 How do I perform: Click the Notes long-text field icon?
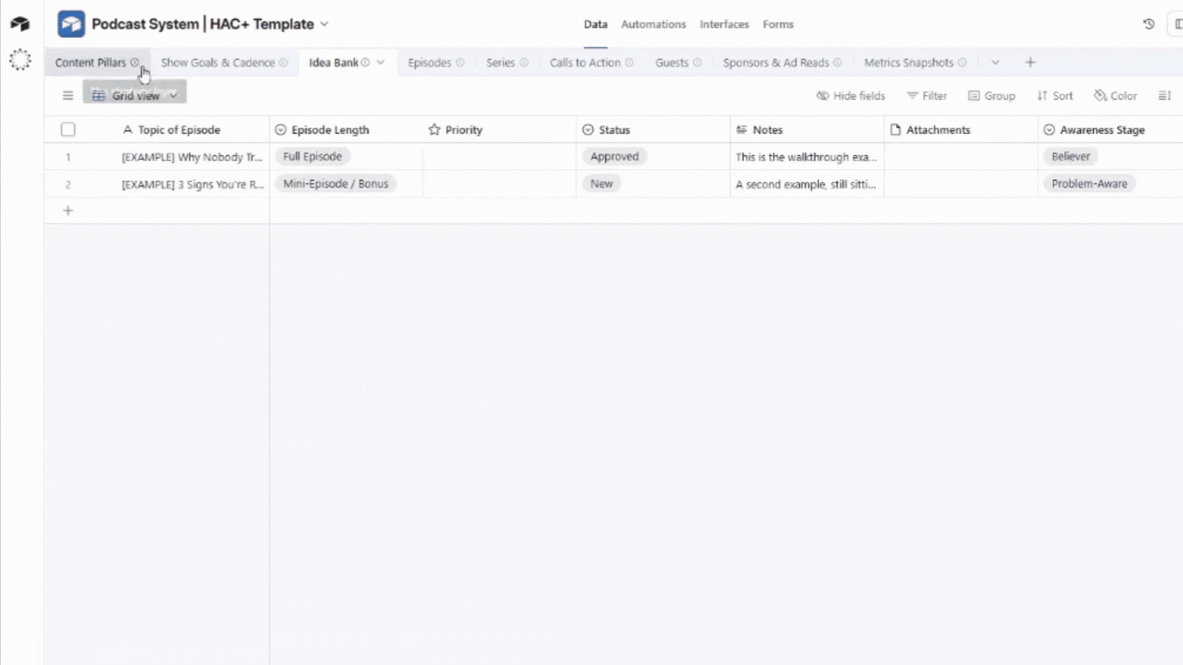tap(742, 130)
